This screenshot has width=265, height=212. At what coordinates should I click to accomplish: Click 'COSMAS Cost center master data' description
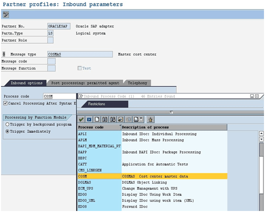click(155, 176)
